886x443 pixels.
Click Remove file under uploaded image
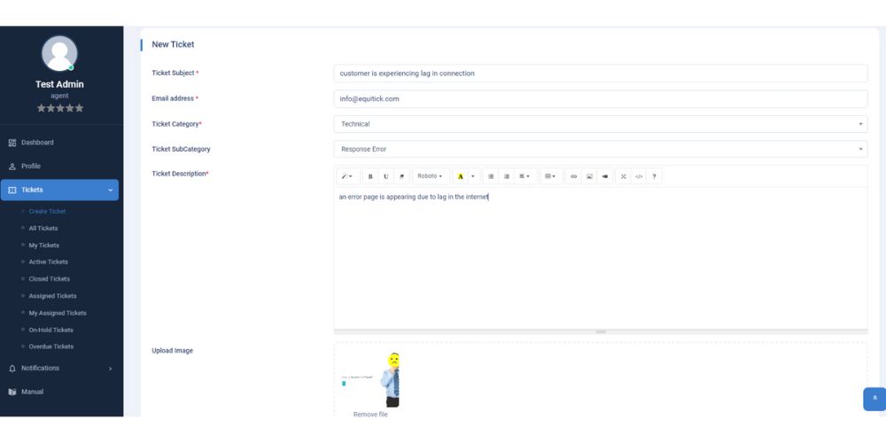point(370,415)
